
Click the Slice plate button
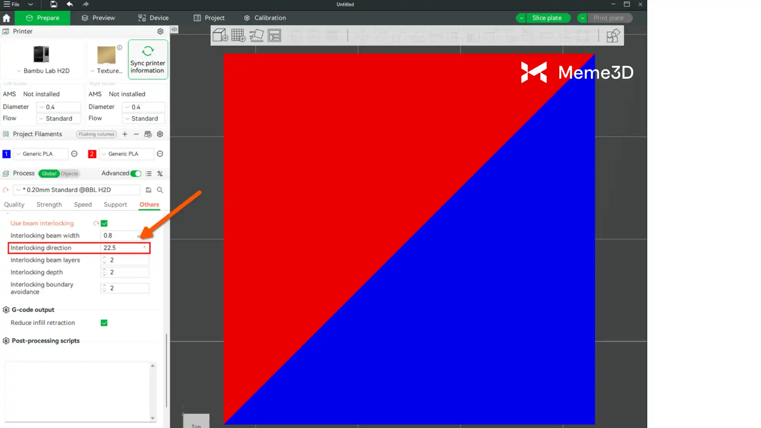coord(547,18)
